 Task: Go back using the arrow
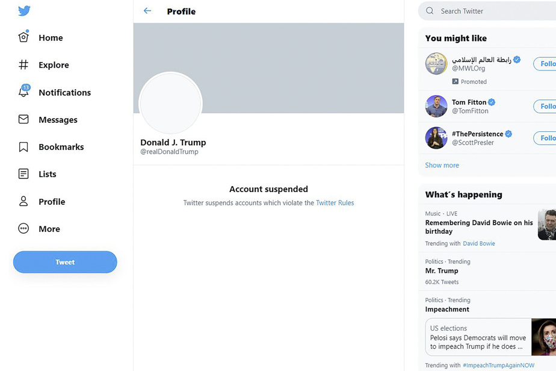(x=147, y=11)
